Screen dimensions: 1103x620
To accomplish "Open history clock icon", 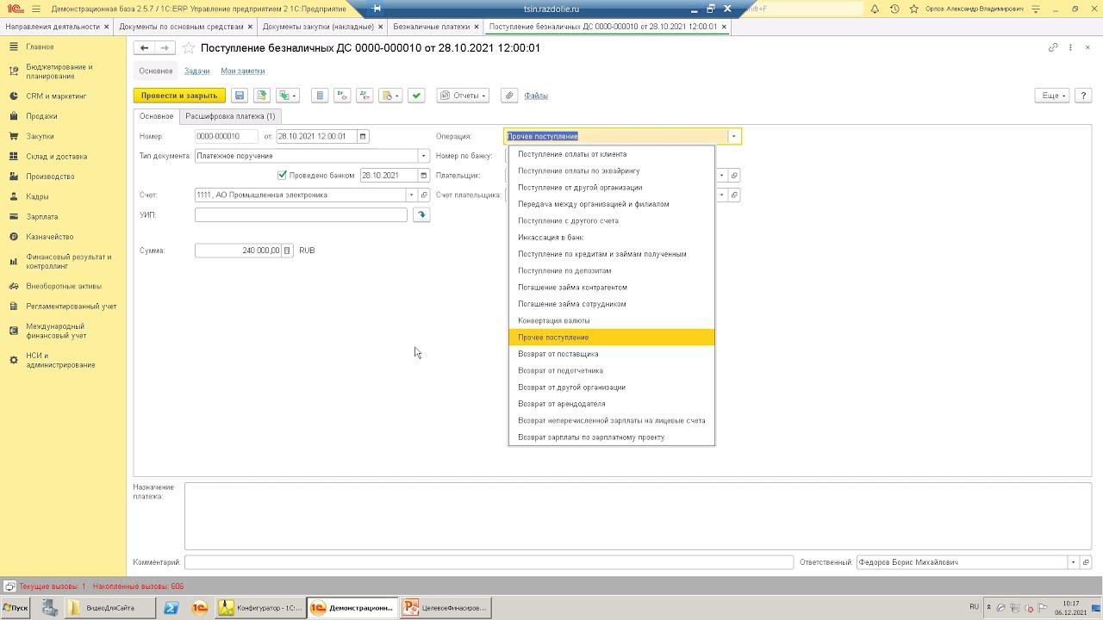I will pyautogui.click(x=894, y=9).
